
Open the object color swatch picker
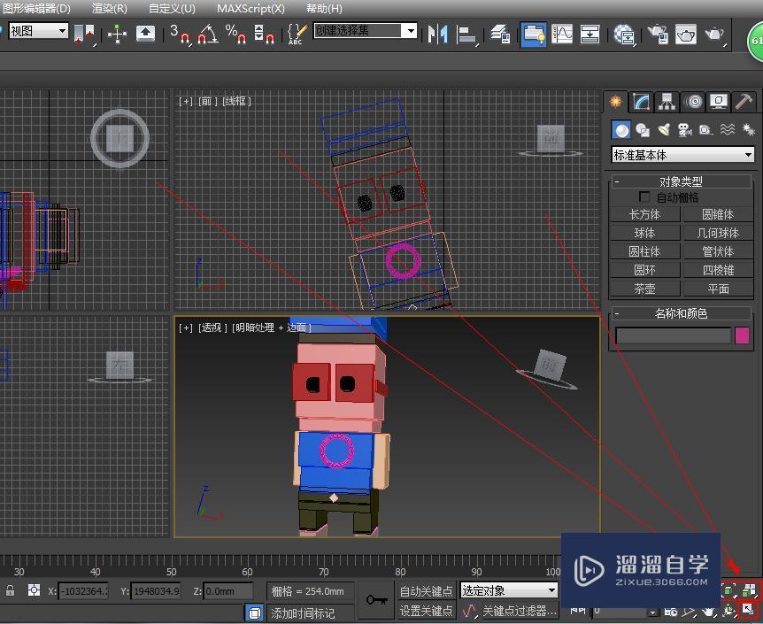click(742, 336)
